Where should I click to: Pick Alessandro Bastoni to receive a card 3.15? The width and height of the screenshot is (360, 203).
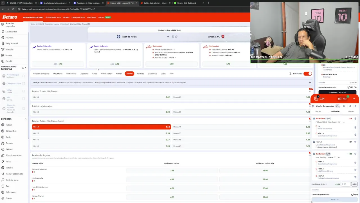tap(172, 170)
